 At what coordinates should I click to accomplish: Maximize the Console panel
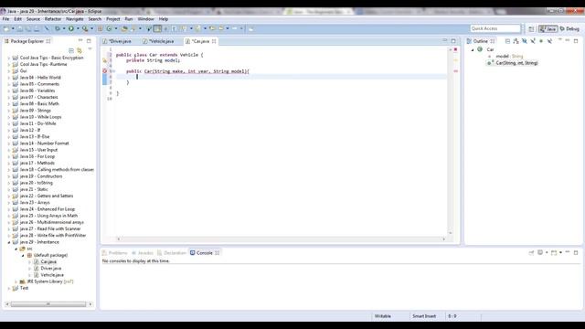point(576,252)
